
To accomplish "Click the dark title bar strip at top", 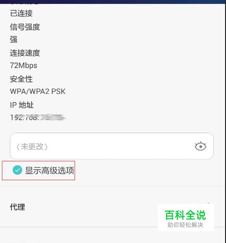I will point(113,2).
